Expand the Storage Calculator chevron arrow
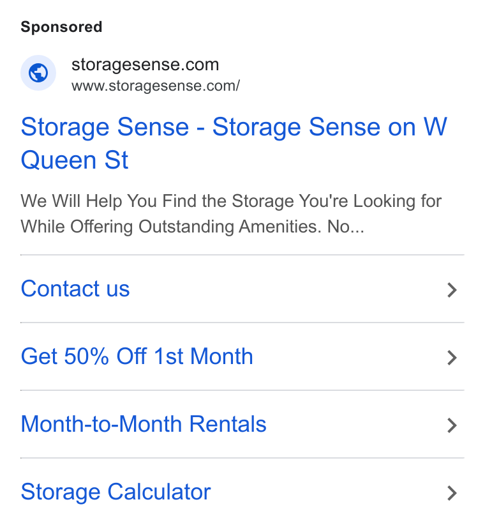The image size is (485, 525). pos(452,493)
